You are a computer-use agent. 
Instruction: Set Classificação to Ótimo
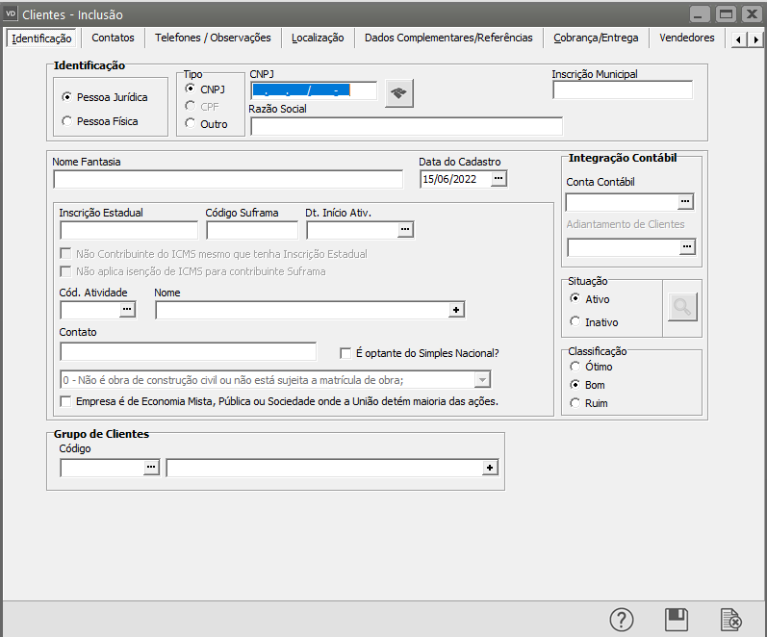[x=575, y=367]
